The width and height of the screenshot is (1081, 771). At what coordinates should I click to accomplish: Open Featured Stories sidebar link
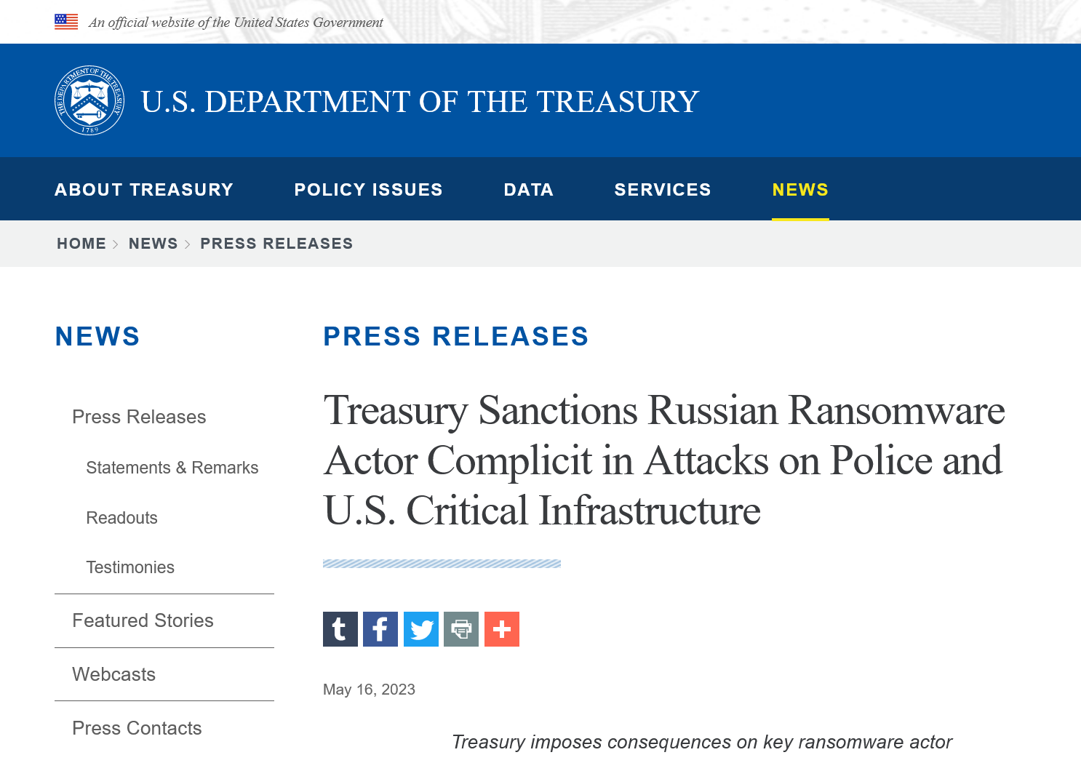tap(143, 620)
